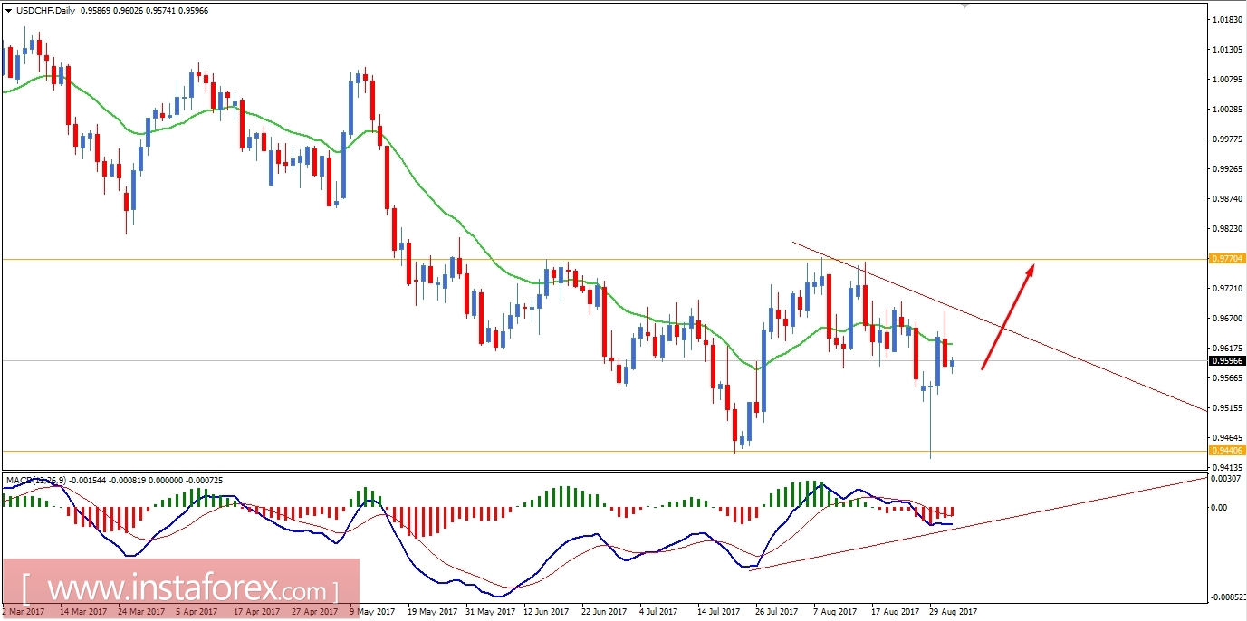This screenshot has width=1247, height=621.
Task: Open the USDCHF symbol dropdown triangle
Action: (x=9, y=12)
